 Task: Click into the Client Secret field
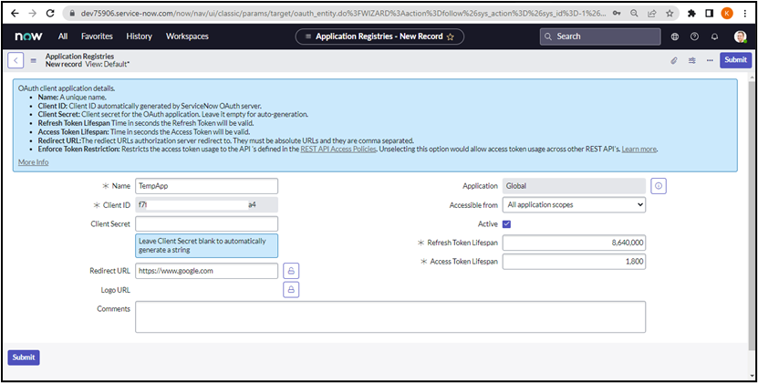pos(206,223)
